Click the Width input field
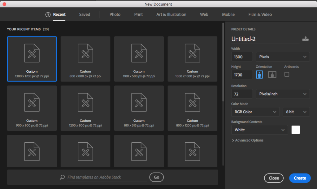Image resolution: width=317 pixels, height=189 pixels. [x=242, y=57]
